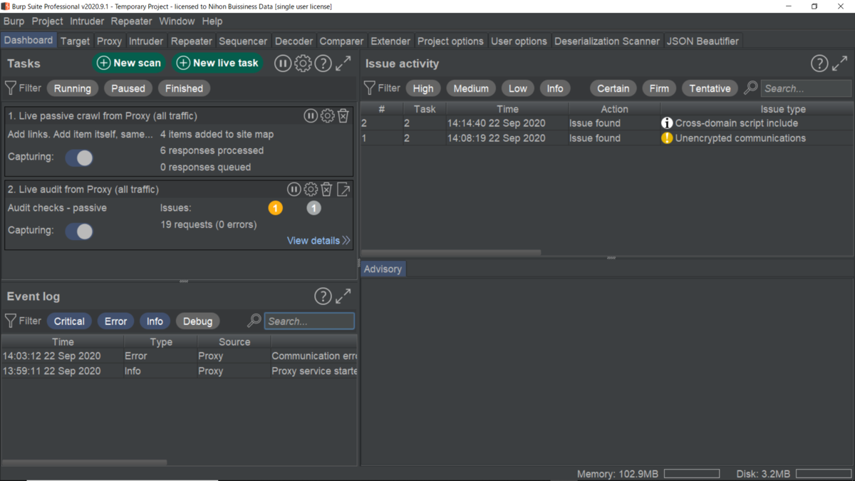Image resolution: width=855 pixels, height=481 pixels.
Task: Delete the Live audit from Proxy task
Action: click(x=326, y=189)
